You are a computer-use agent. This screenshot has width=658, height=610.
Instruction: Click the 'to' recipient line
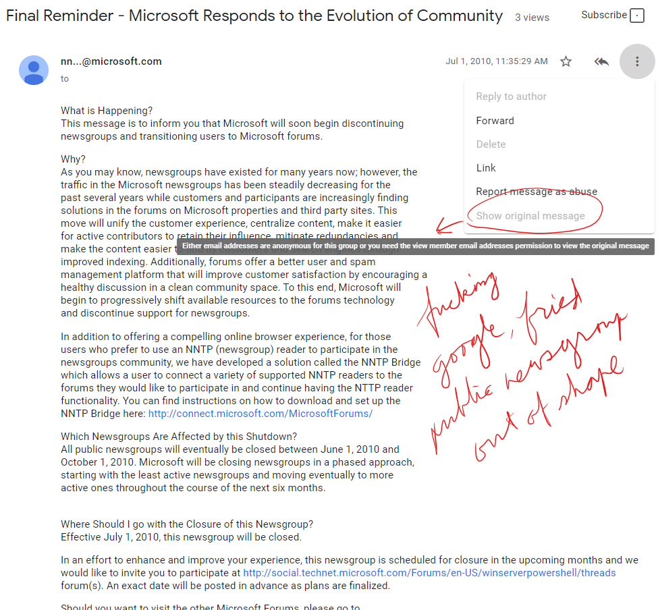tap(65, 79)
